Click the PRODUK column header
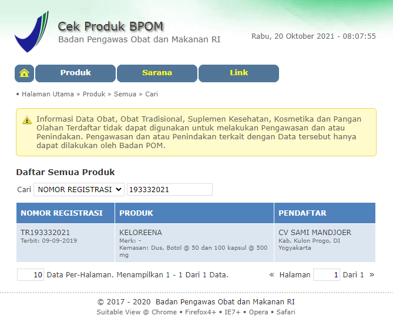This screenshot has width=393, height=322. [194, 213]
